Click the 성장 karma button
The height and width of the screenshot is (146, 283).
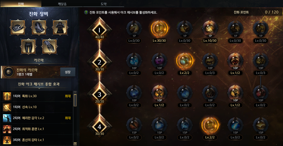coord(68,72)
